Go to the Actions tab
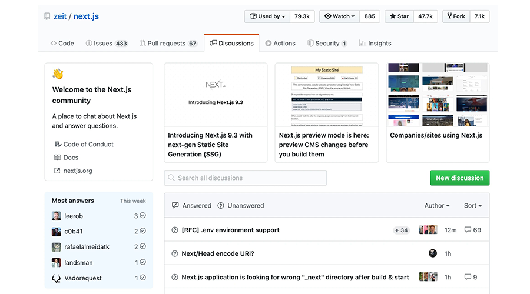Screen dimensions: 530x294 (280, 43)
